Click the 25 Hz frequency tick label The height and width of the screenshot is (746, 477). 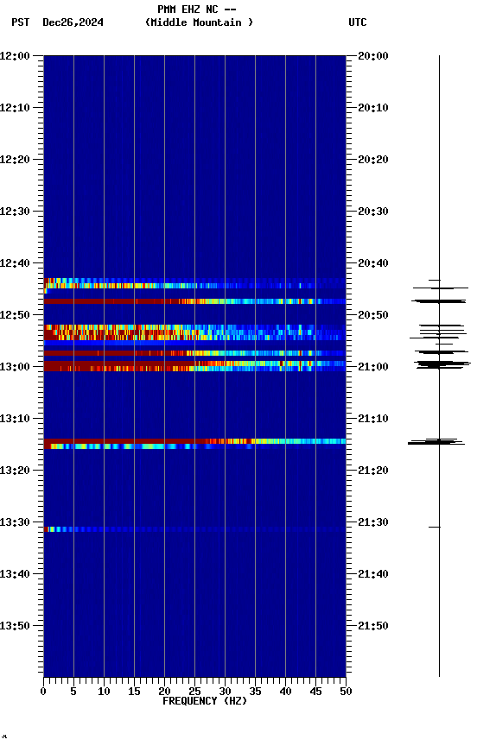click(194, 692)
